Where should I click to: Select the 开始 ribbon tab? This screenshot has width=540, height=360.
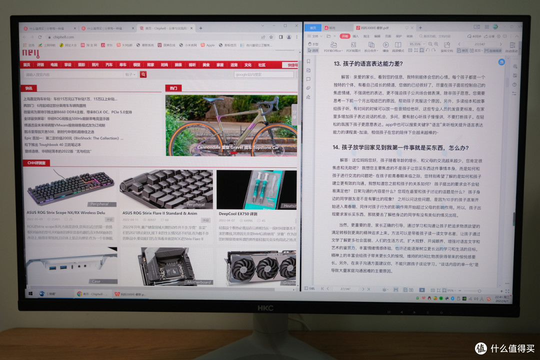click(x=344, y=36)
